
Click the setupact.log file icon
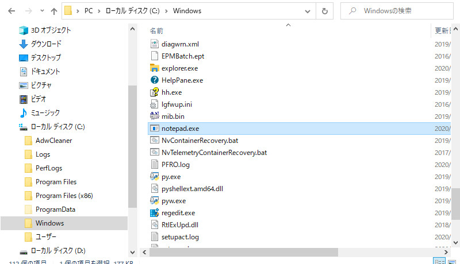point(154,236)
